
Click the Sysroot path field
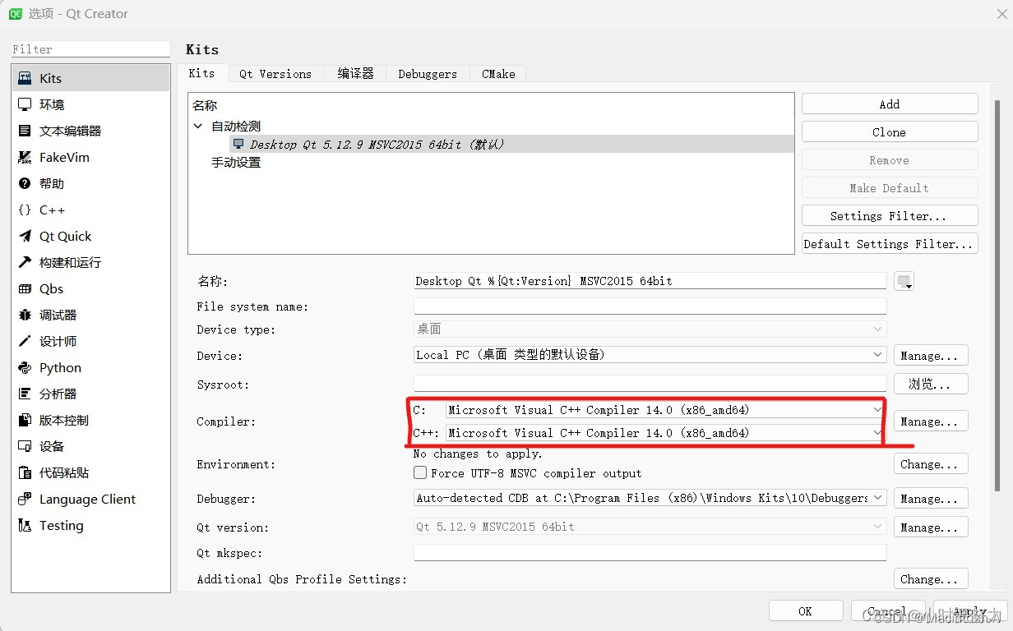pos(650,383)
